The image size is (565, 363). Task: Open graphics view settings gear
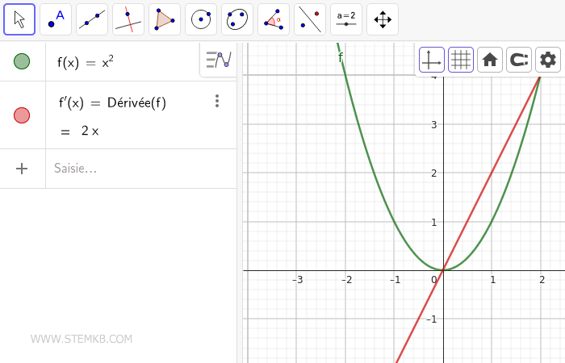click(548, 60)
